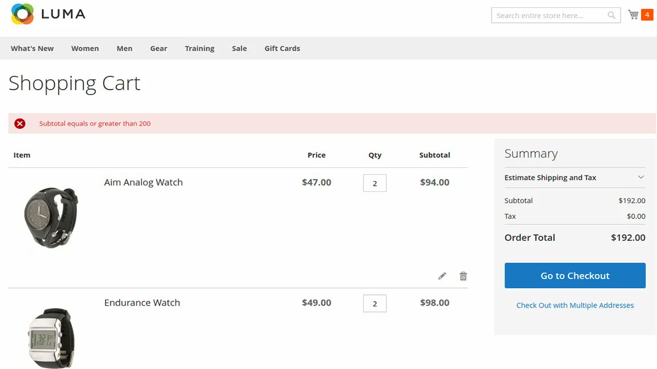Click the Qty field for Endurance Watch

(x=375, y=304)
